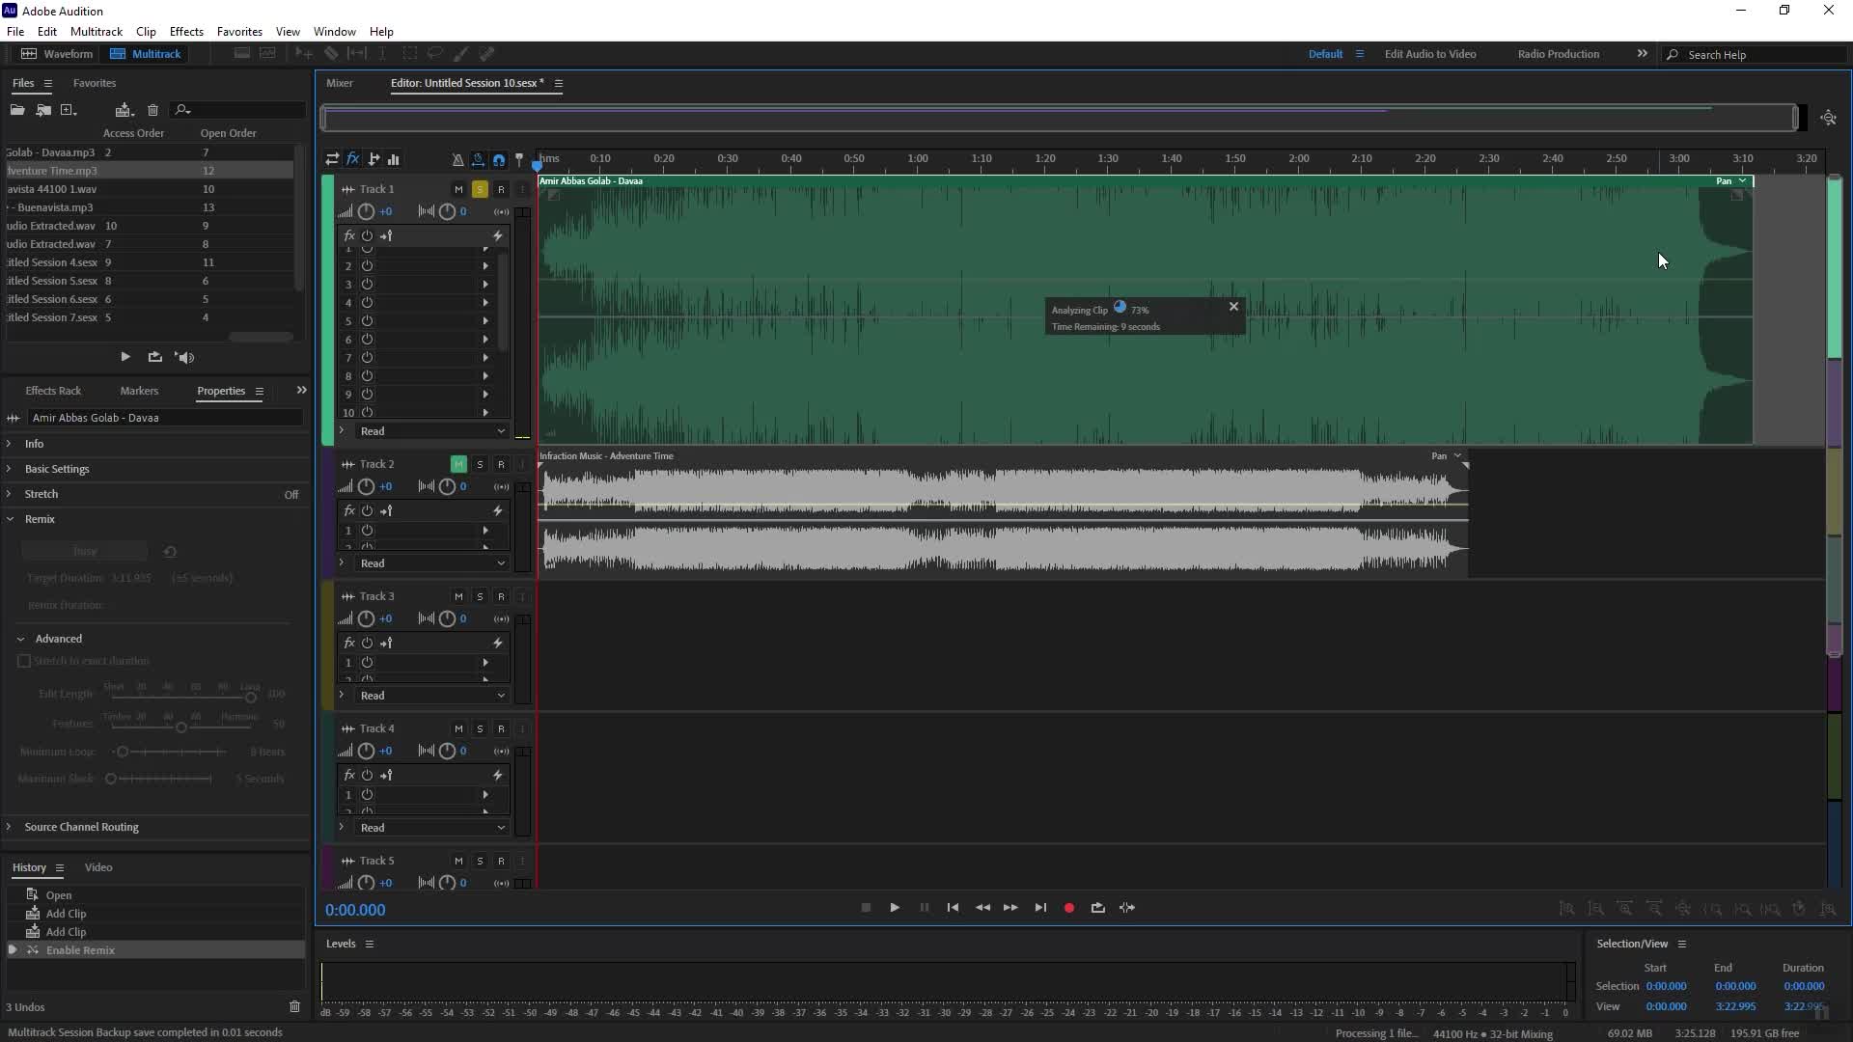Screen dimensions: 1853x1042
Task: Delete selected file with trash icon
Action: (152, 110)
